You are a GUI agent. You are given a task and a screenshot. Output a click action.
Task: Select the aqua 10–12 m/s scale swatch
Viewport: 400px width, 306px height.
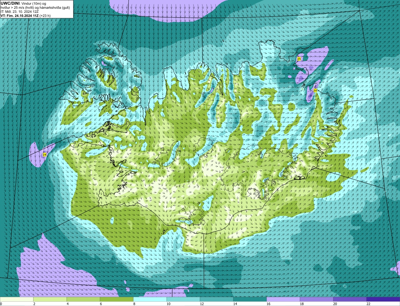tap(183, 299)
